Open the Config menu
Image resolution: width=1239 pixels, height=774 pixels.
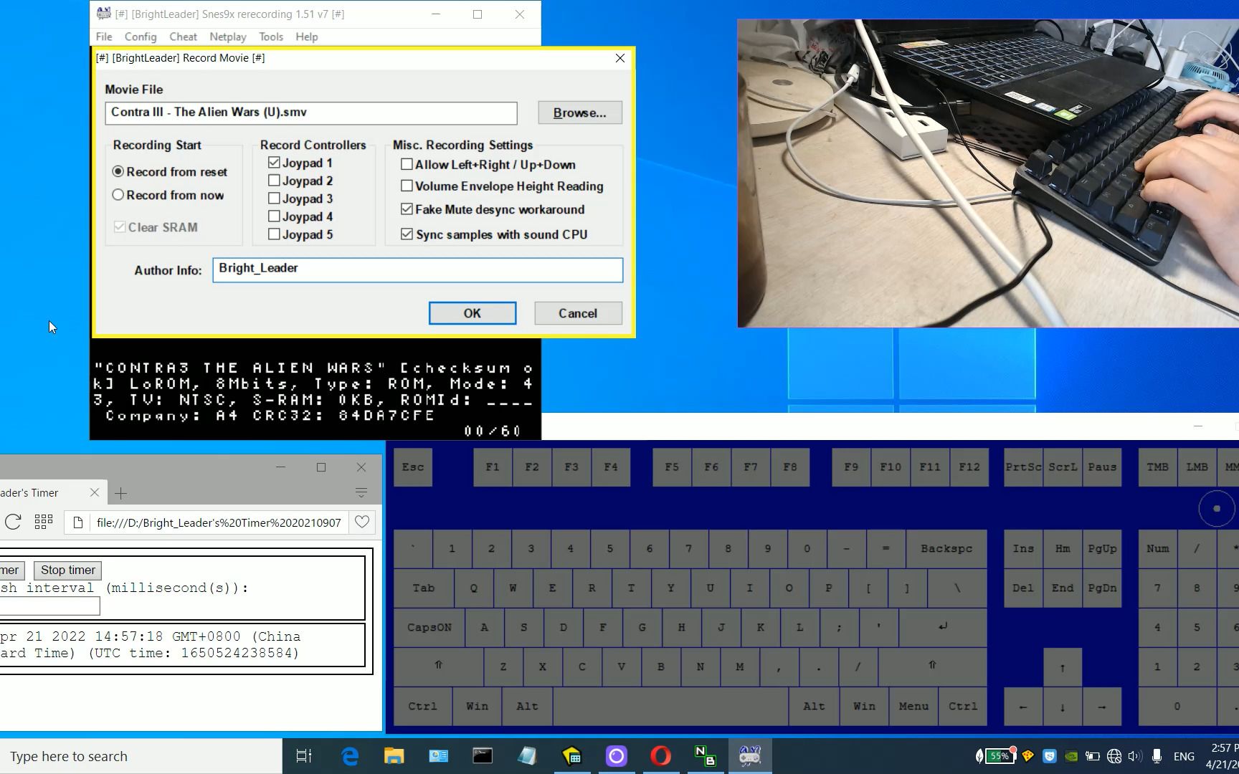(141, 37)
